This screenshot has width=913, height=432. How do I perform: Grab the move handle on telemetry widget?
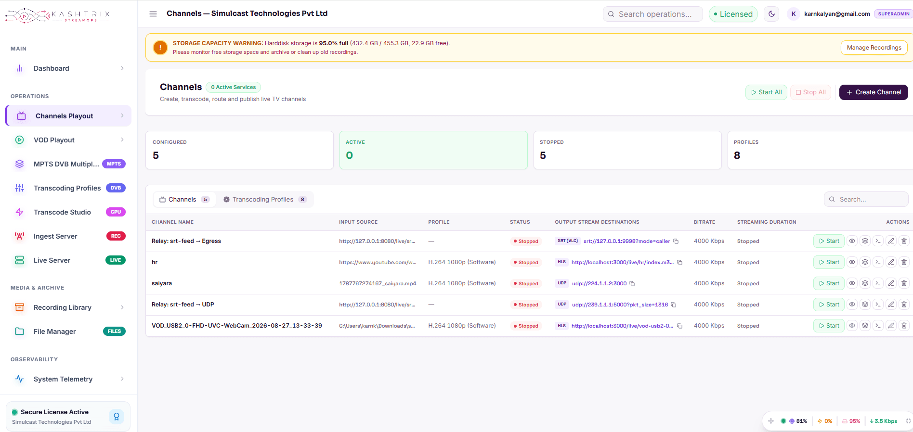(x=771, y=421)
